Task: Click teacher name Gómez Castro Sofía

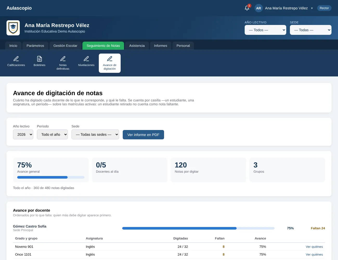Action: [x=30, y=226]
